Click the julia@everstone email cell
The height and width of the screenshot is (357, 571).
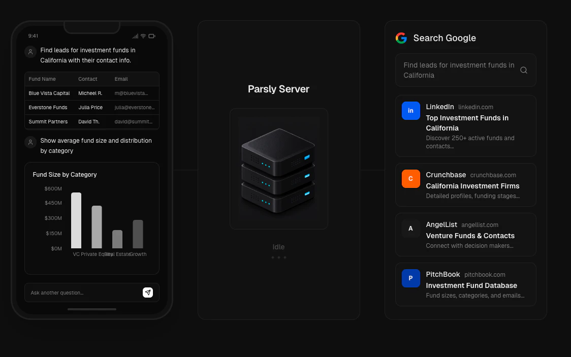135,107
